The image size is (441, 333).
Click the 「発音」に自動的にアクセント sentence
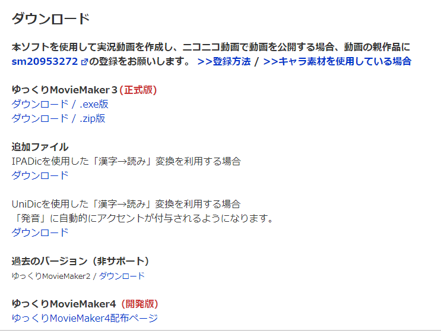(x=142, y=218)
